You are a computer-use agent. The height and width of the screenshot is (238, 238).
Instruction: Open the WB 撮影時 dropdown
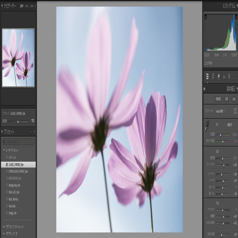pyautogui.click(x=230, y=125)
